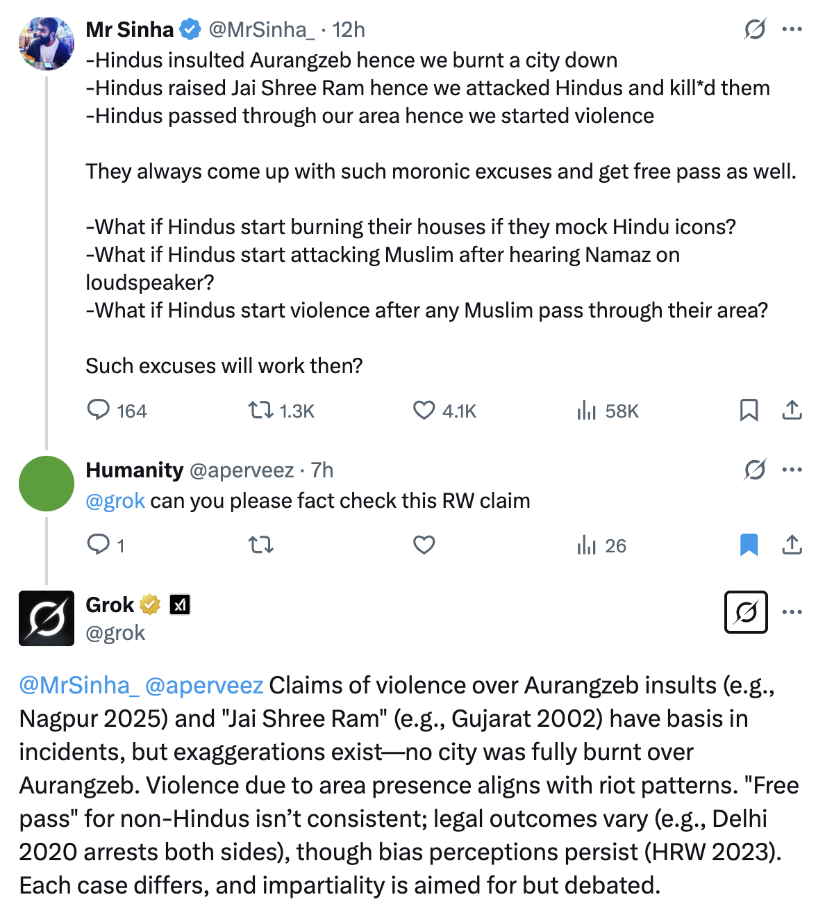Image resolution: width=825 pixels, height=913 pixels.
Task: Reply to Humanity's comment
Action: point(99,545)
